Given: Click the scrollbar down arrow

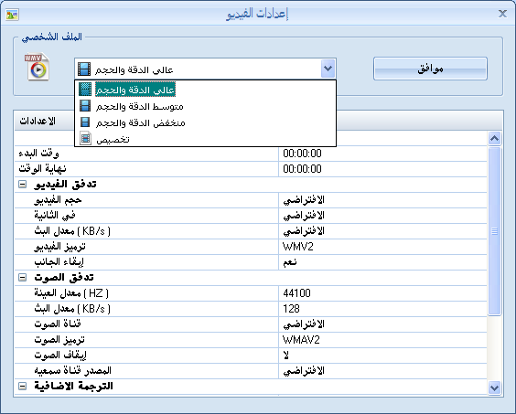Looking at the screenshot, I should click(x=494, y=388).
